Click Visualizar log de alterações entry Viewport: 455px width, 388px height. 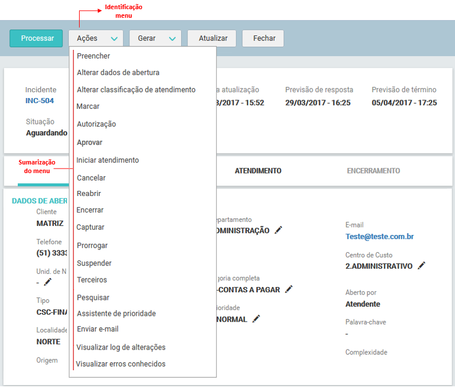tap(121, 347)
